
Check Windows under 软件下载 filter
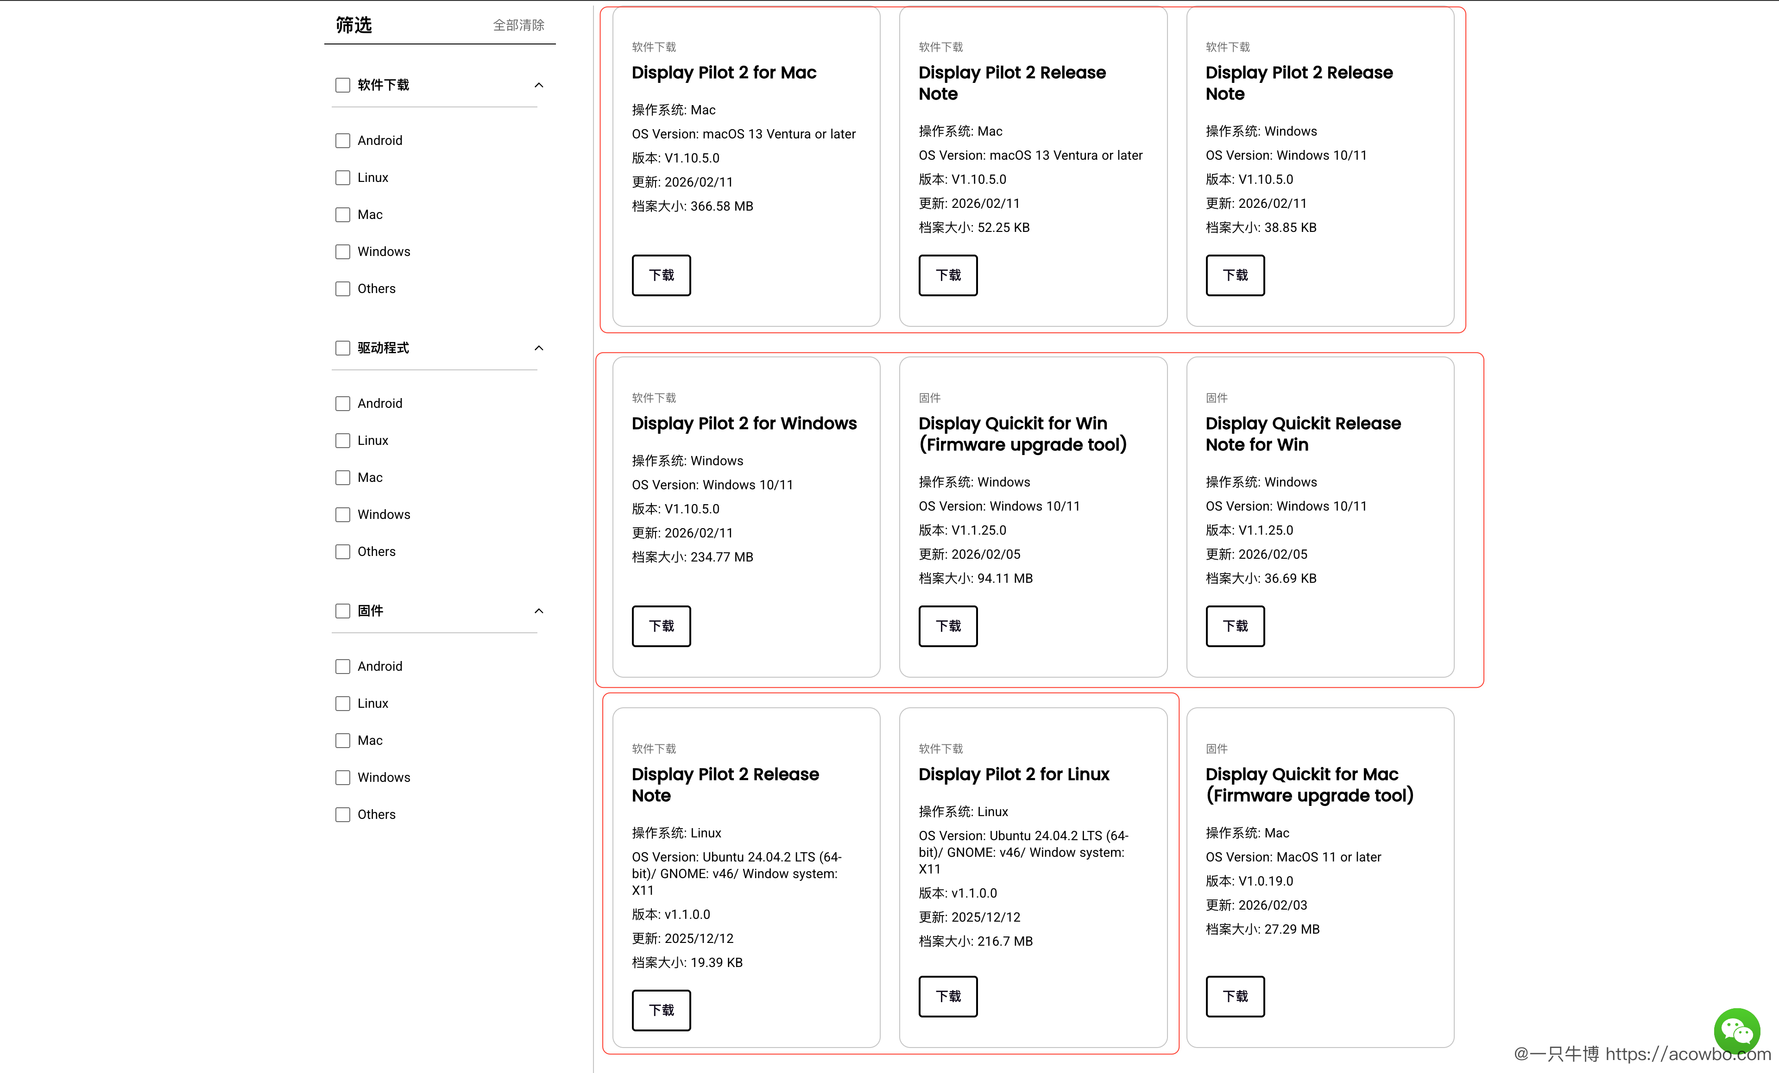coord(342,252)
